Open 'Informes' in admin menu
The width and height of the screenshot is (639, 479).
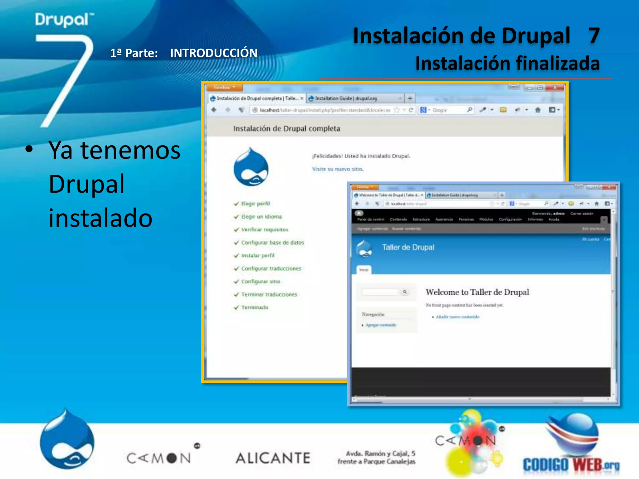click(535, 220)
